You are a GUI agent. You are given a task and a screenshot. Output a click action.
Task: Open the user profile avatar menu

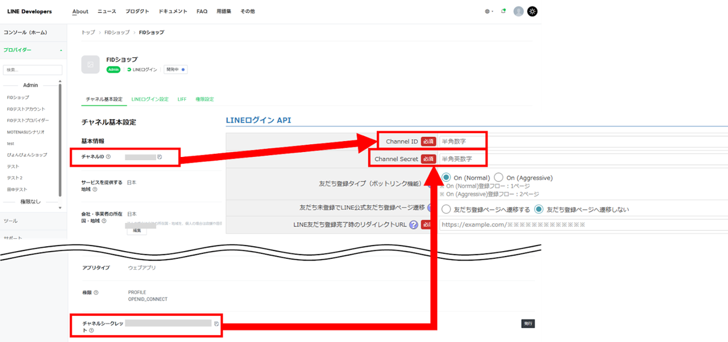pyautogui.click(x=519, y=11)
